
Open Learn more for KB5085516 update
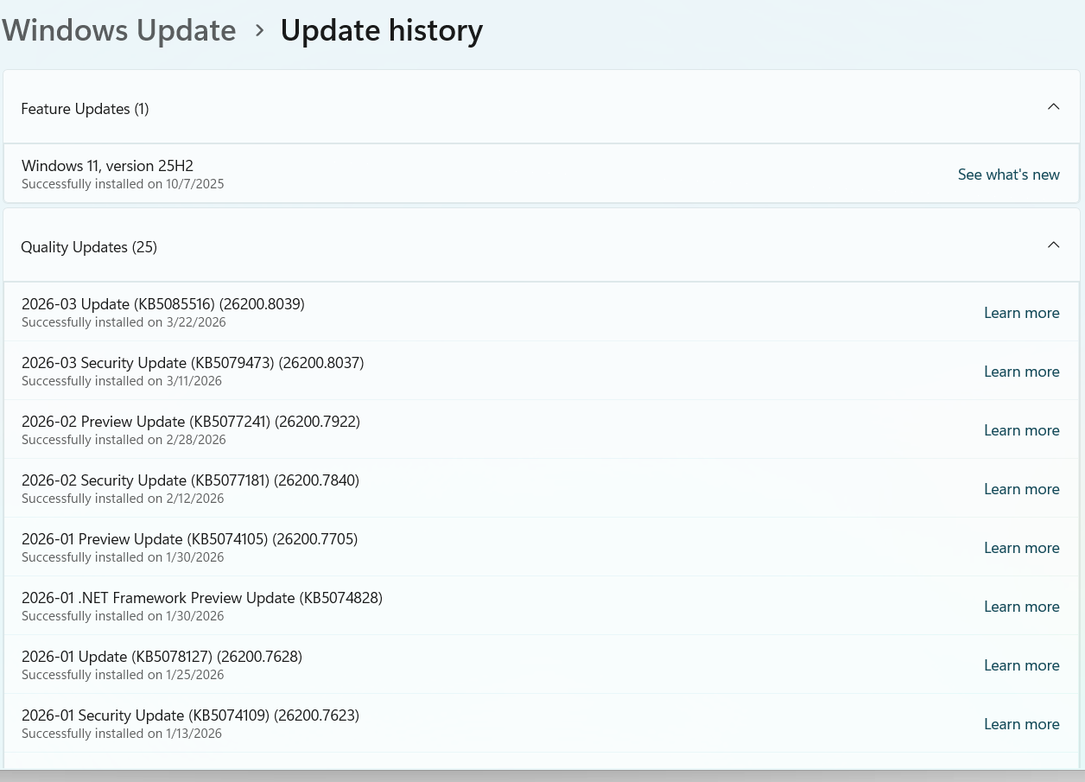click(1021, 313)
